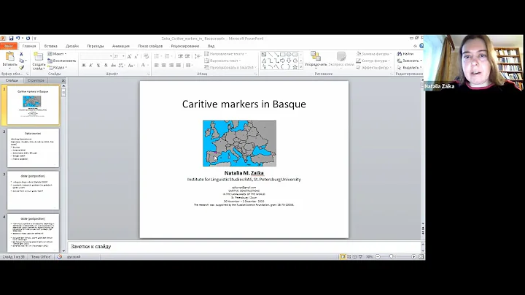Align text right
Viewport: 525px width, 295px height.
[x=171, y=66]
